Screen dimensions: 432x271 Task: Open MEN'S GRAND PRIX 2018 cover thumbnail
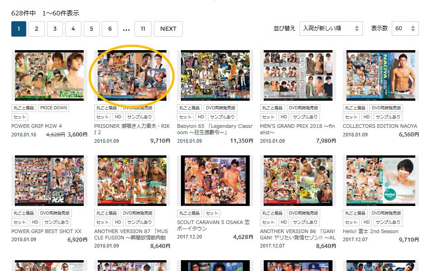pyautogui.click(x=298, y=75)
